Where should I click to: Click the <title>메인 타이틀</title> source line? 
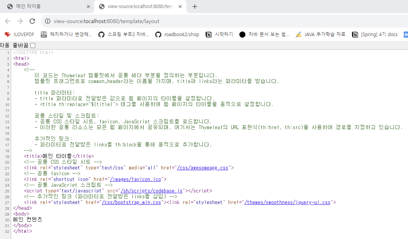59,156
